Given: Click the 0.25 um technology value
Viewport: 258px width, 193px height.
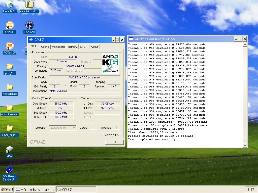Looking at the screenshot, I should coord(56,70).
